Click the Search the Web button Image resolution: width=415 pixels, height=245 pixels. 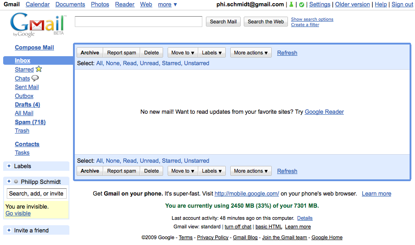(x=266, y=22)
